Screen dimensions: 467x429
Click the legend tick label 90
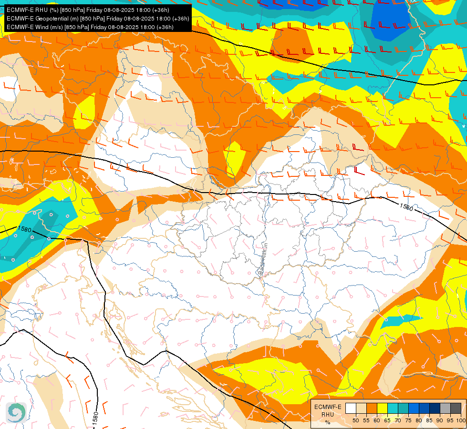point(440,420)
